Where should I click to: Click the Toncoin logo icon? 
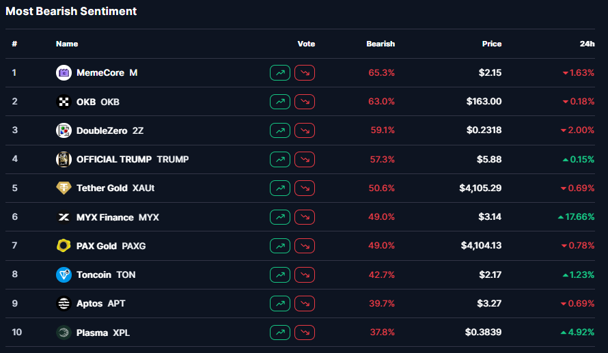click(64, 274)
